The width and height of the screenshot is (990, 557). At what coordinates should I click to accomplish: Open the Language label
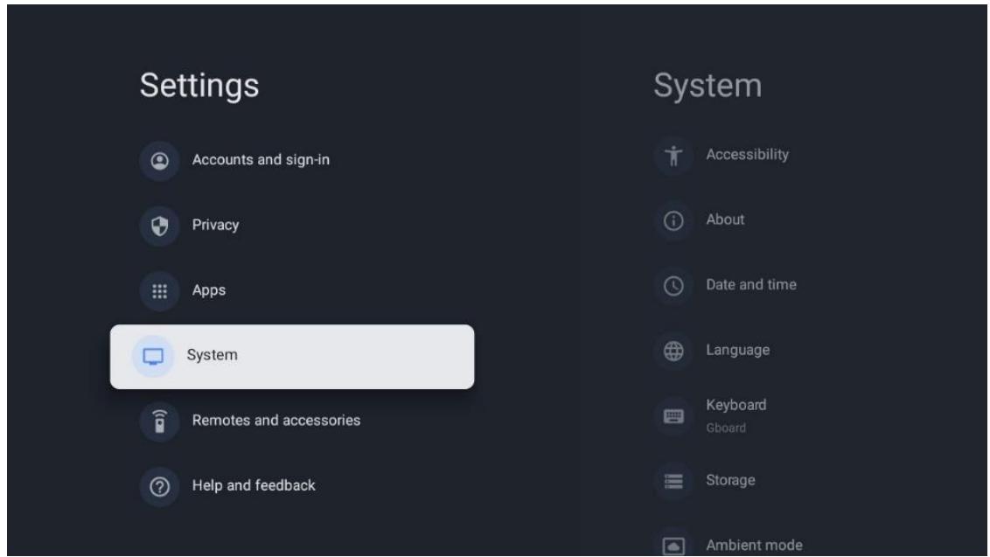pos(737,350)
